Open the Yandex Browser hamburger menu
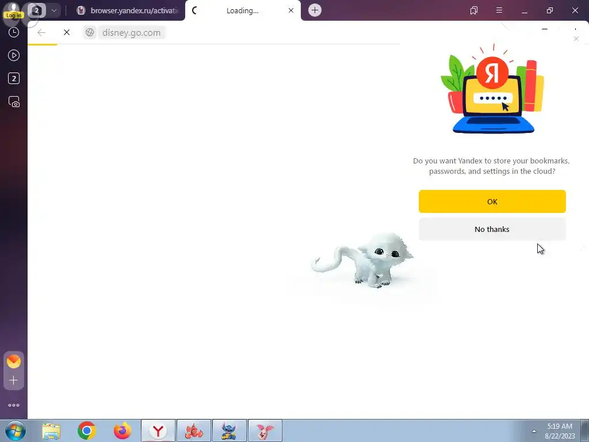The height and width of the screenshot is (442, 589). [499, 10]
